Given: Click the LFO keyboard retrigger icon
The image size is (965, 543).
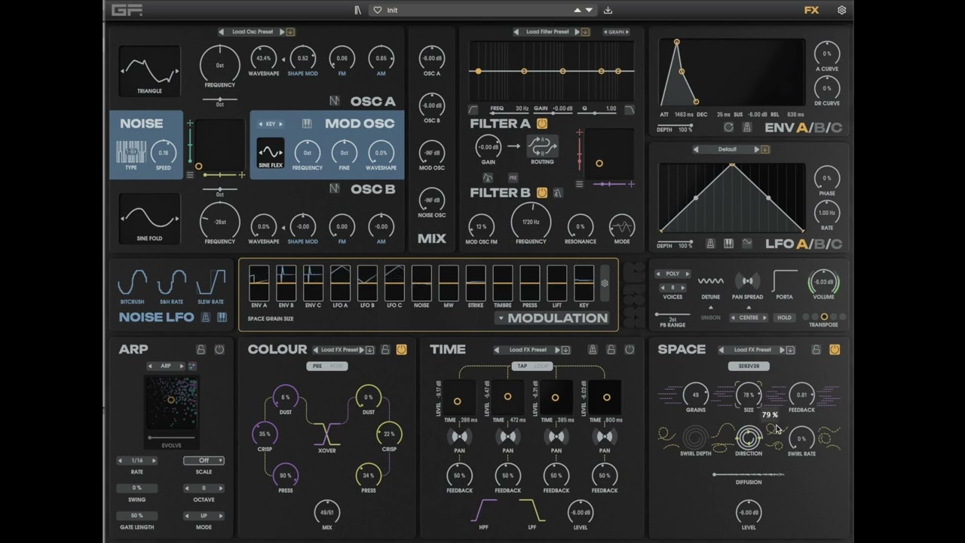Looking at the screenshot, I should click(728, 244).
